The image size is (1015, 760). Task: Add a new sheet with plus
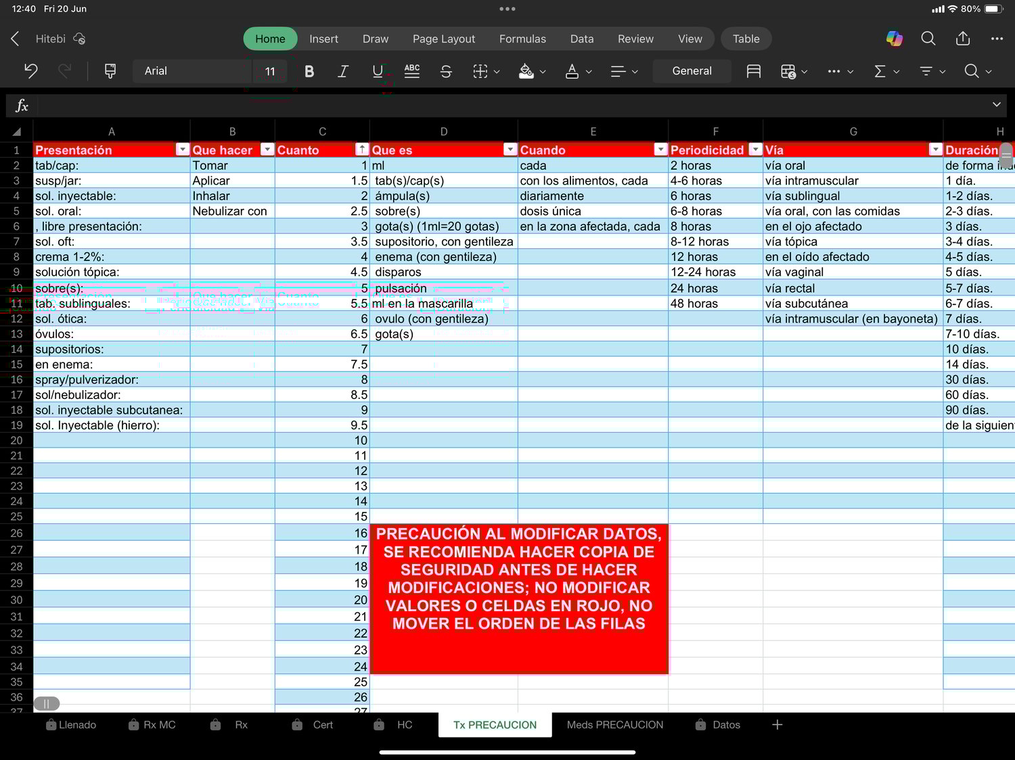tap(777, 725)
